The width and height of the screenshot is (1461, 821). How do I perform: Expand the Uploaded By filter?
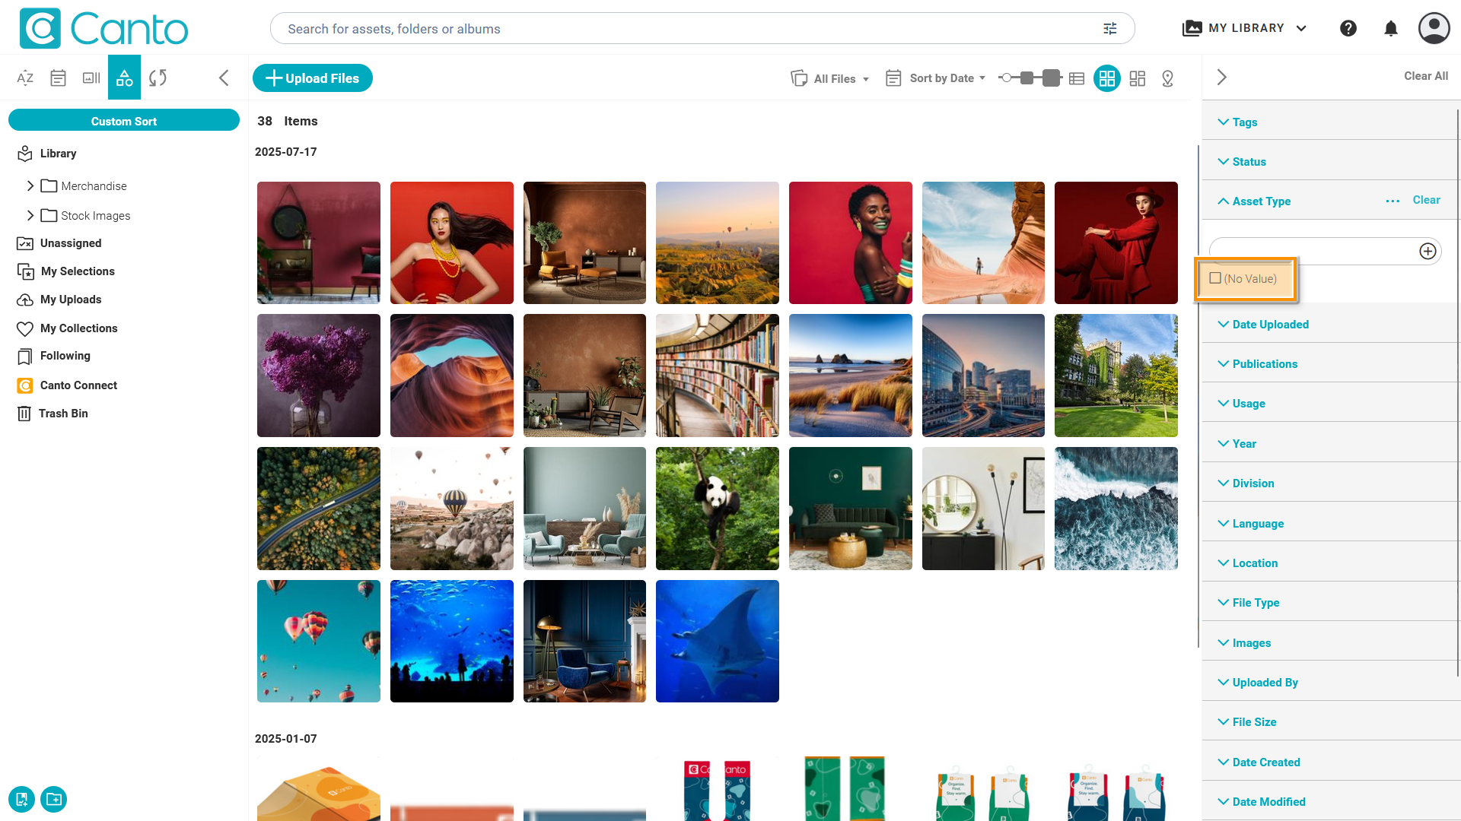point(1257,682)
